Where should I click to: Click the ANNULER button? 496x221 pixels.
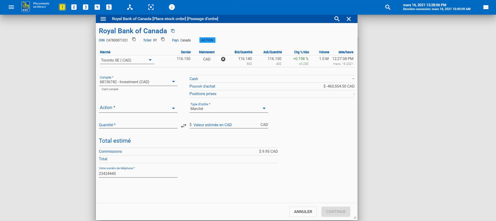point(303,211)
